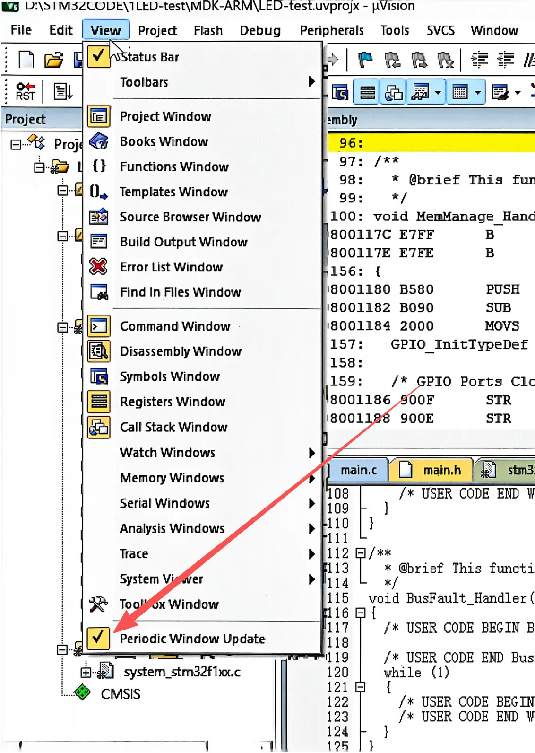Choose Find In Files Window
Image resolution: width=535 pixels, height=753 pixels.
pos(181,292)
